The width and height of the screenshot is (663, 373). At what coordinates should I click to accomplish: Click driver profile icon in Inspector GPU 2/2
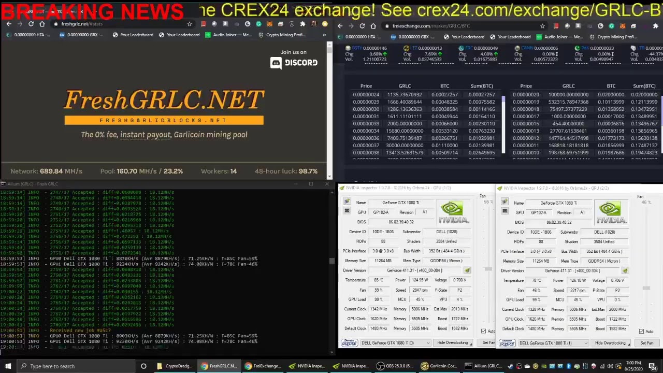point(625,271)
